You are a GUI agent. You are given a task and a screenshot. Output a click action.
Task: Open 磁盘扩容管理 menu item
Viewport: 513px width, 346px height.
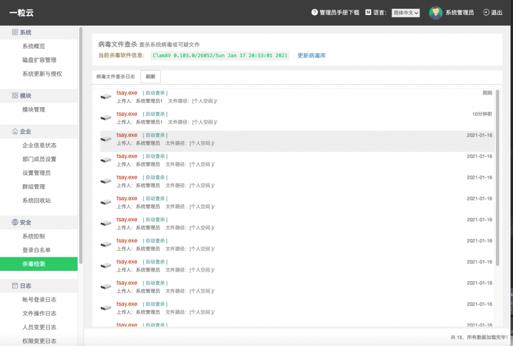[x=39, y=60]
